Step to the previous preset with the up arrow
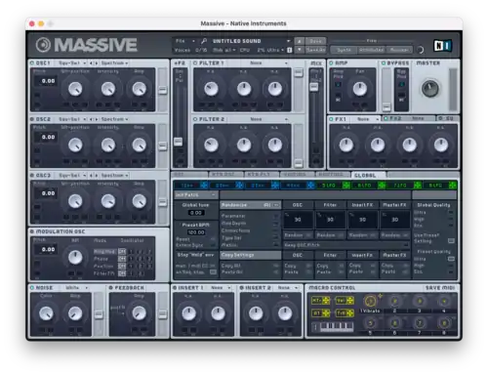Viewport: 488px width, 375px height. coord(300,41)
